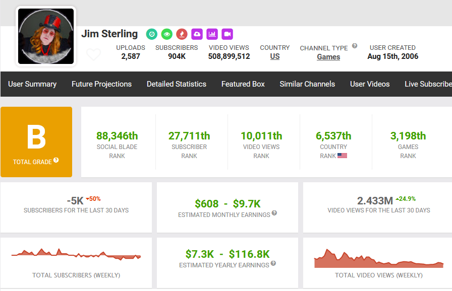This screenshot has width=452, height=291.
Task: Click the US flag icon by Country Rank
Action: tap(342, 156)
